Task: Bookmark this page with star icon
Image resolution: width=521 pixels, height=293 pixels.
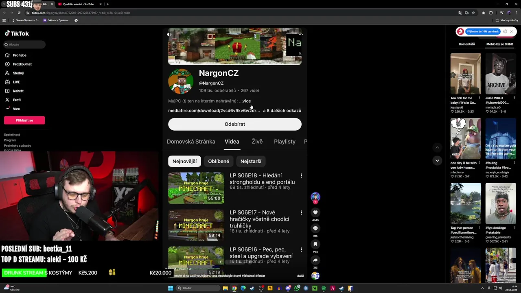Action: [473, 13]
